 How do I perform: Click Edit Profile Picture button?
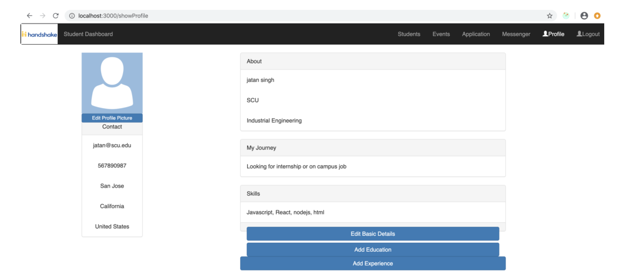(x=112, y=118)
